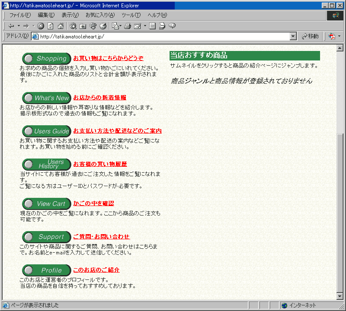Expand the address bar URL dropdown

[x=293, y=36]
